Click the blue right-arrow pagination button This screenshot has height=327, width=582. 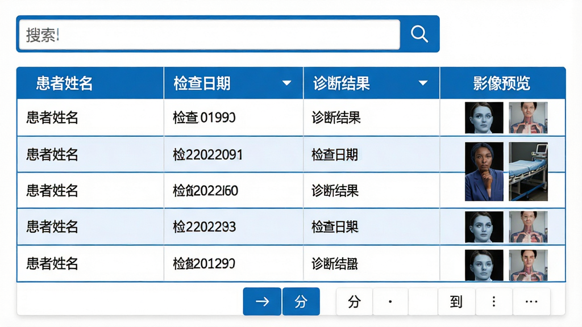[262, 301]
